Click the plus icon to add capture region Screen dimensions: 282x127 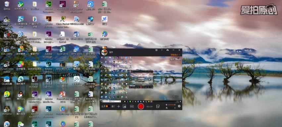click(118, 106)
